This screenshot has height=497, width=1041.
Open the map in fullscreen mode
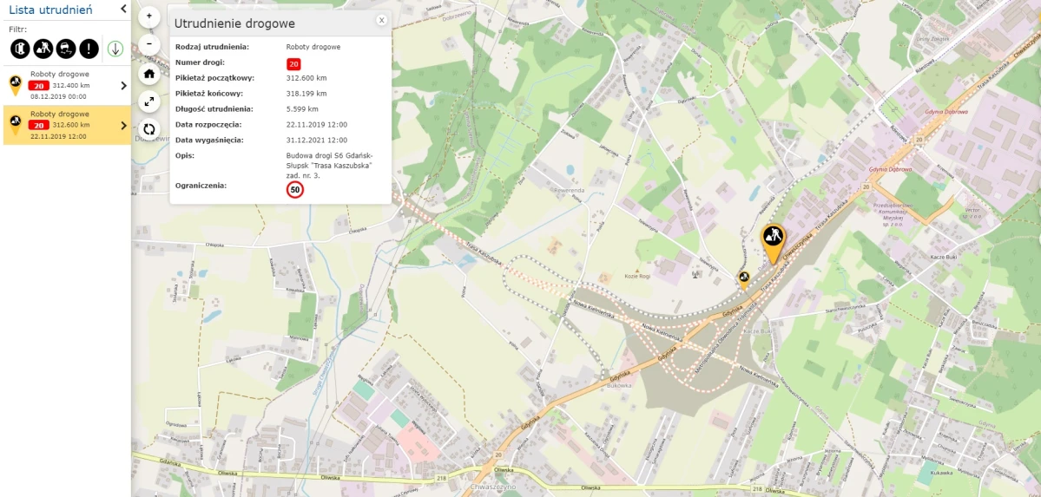pyautogui.click(x=149, y=101)
